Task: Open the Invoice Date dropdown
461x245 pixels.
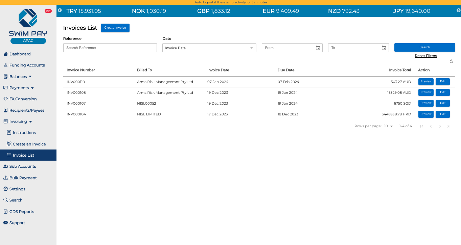Action: (x=209, y=48)
